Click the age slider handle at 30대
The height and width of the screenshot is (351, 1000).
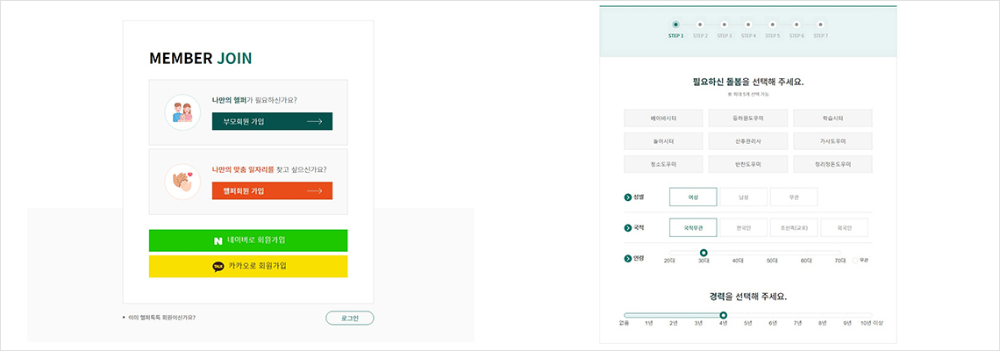click(704, 253)
